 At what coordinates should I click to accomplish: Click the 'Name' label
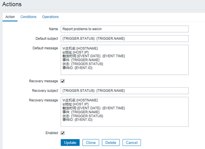click(x=54, y=29)
